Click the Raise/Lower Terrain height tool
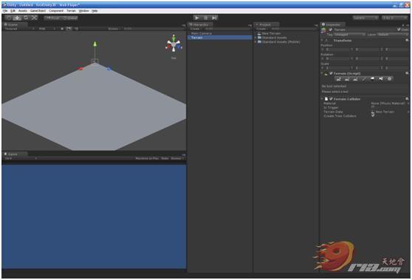Image resolution: width=412 pixels, height=280 pixels. 338,78
